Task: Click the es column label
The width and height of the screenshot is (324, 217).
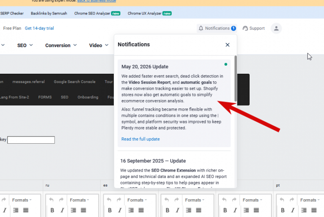Action: click(105, 185)
